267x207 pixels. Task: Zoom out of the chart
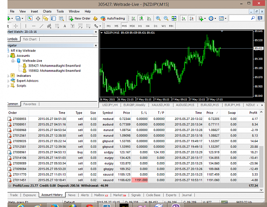point(166,18)
